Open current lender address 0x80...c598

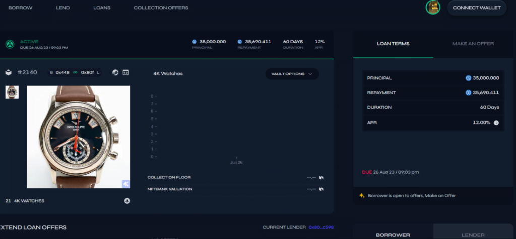(321, 227)
